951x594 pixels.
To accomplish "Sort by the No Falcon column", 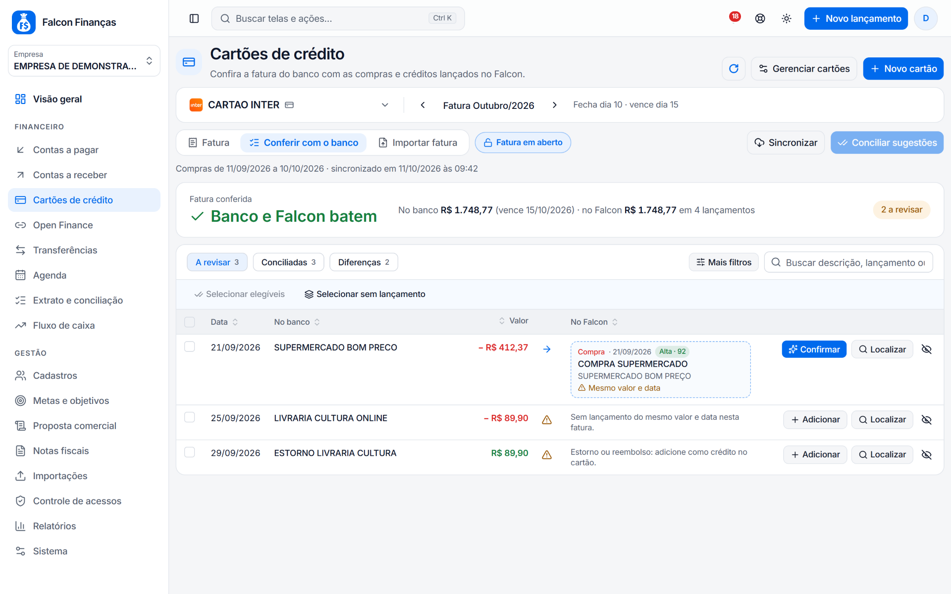I will [594, 322].
